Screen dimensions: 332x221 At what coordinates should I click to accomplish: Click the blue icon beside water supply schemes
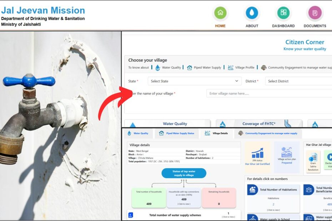131,215
